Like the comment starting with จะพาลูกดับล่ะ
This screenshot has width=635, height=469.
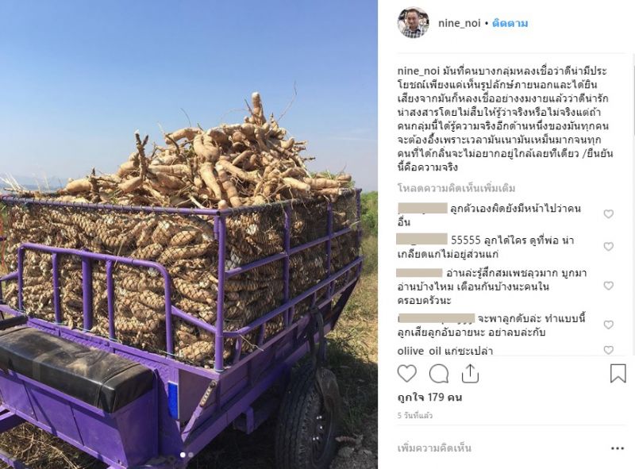click(608, 325)
